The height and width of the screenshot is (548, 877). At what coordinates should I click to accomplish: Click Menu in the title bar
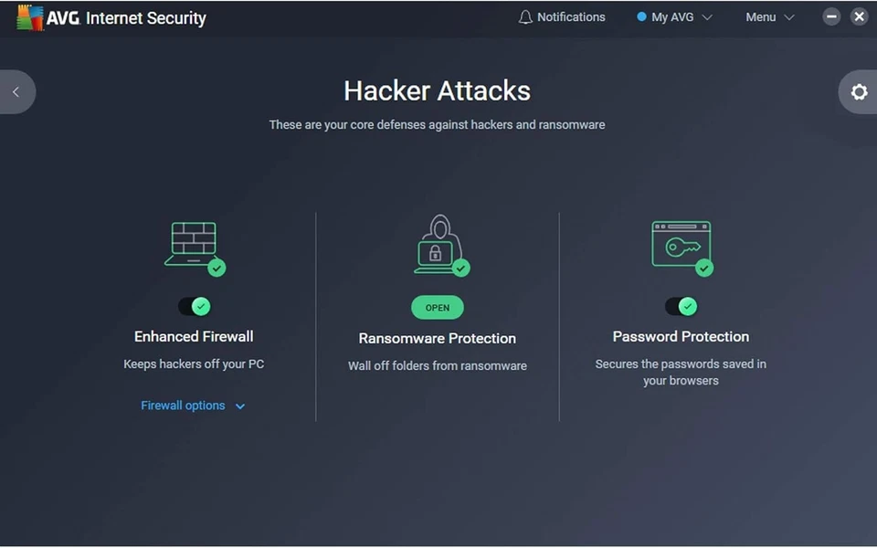tap(760, 16)
